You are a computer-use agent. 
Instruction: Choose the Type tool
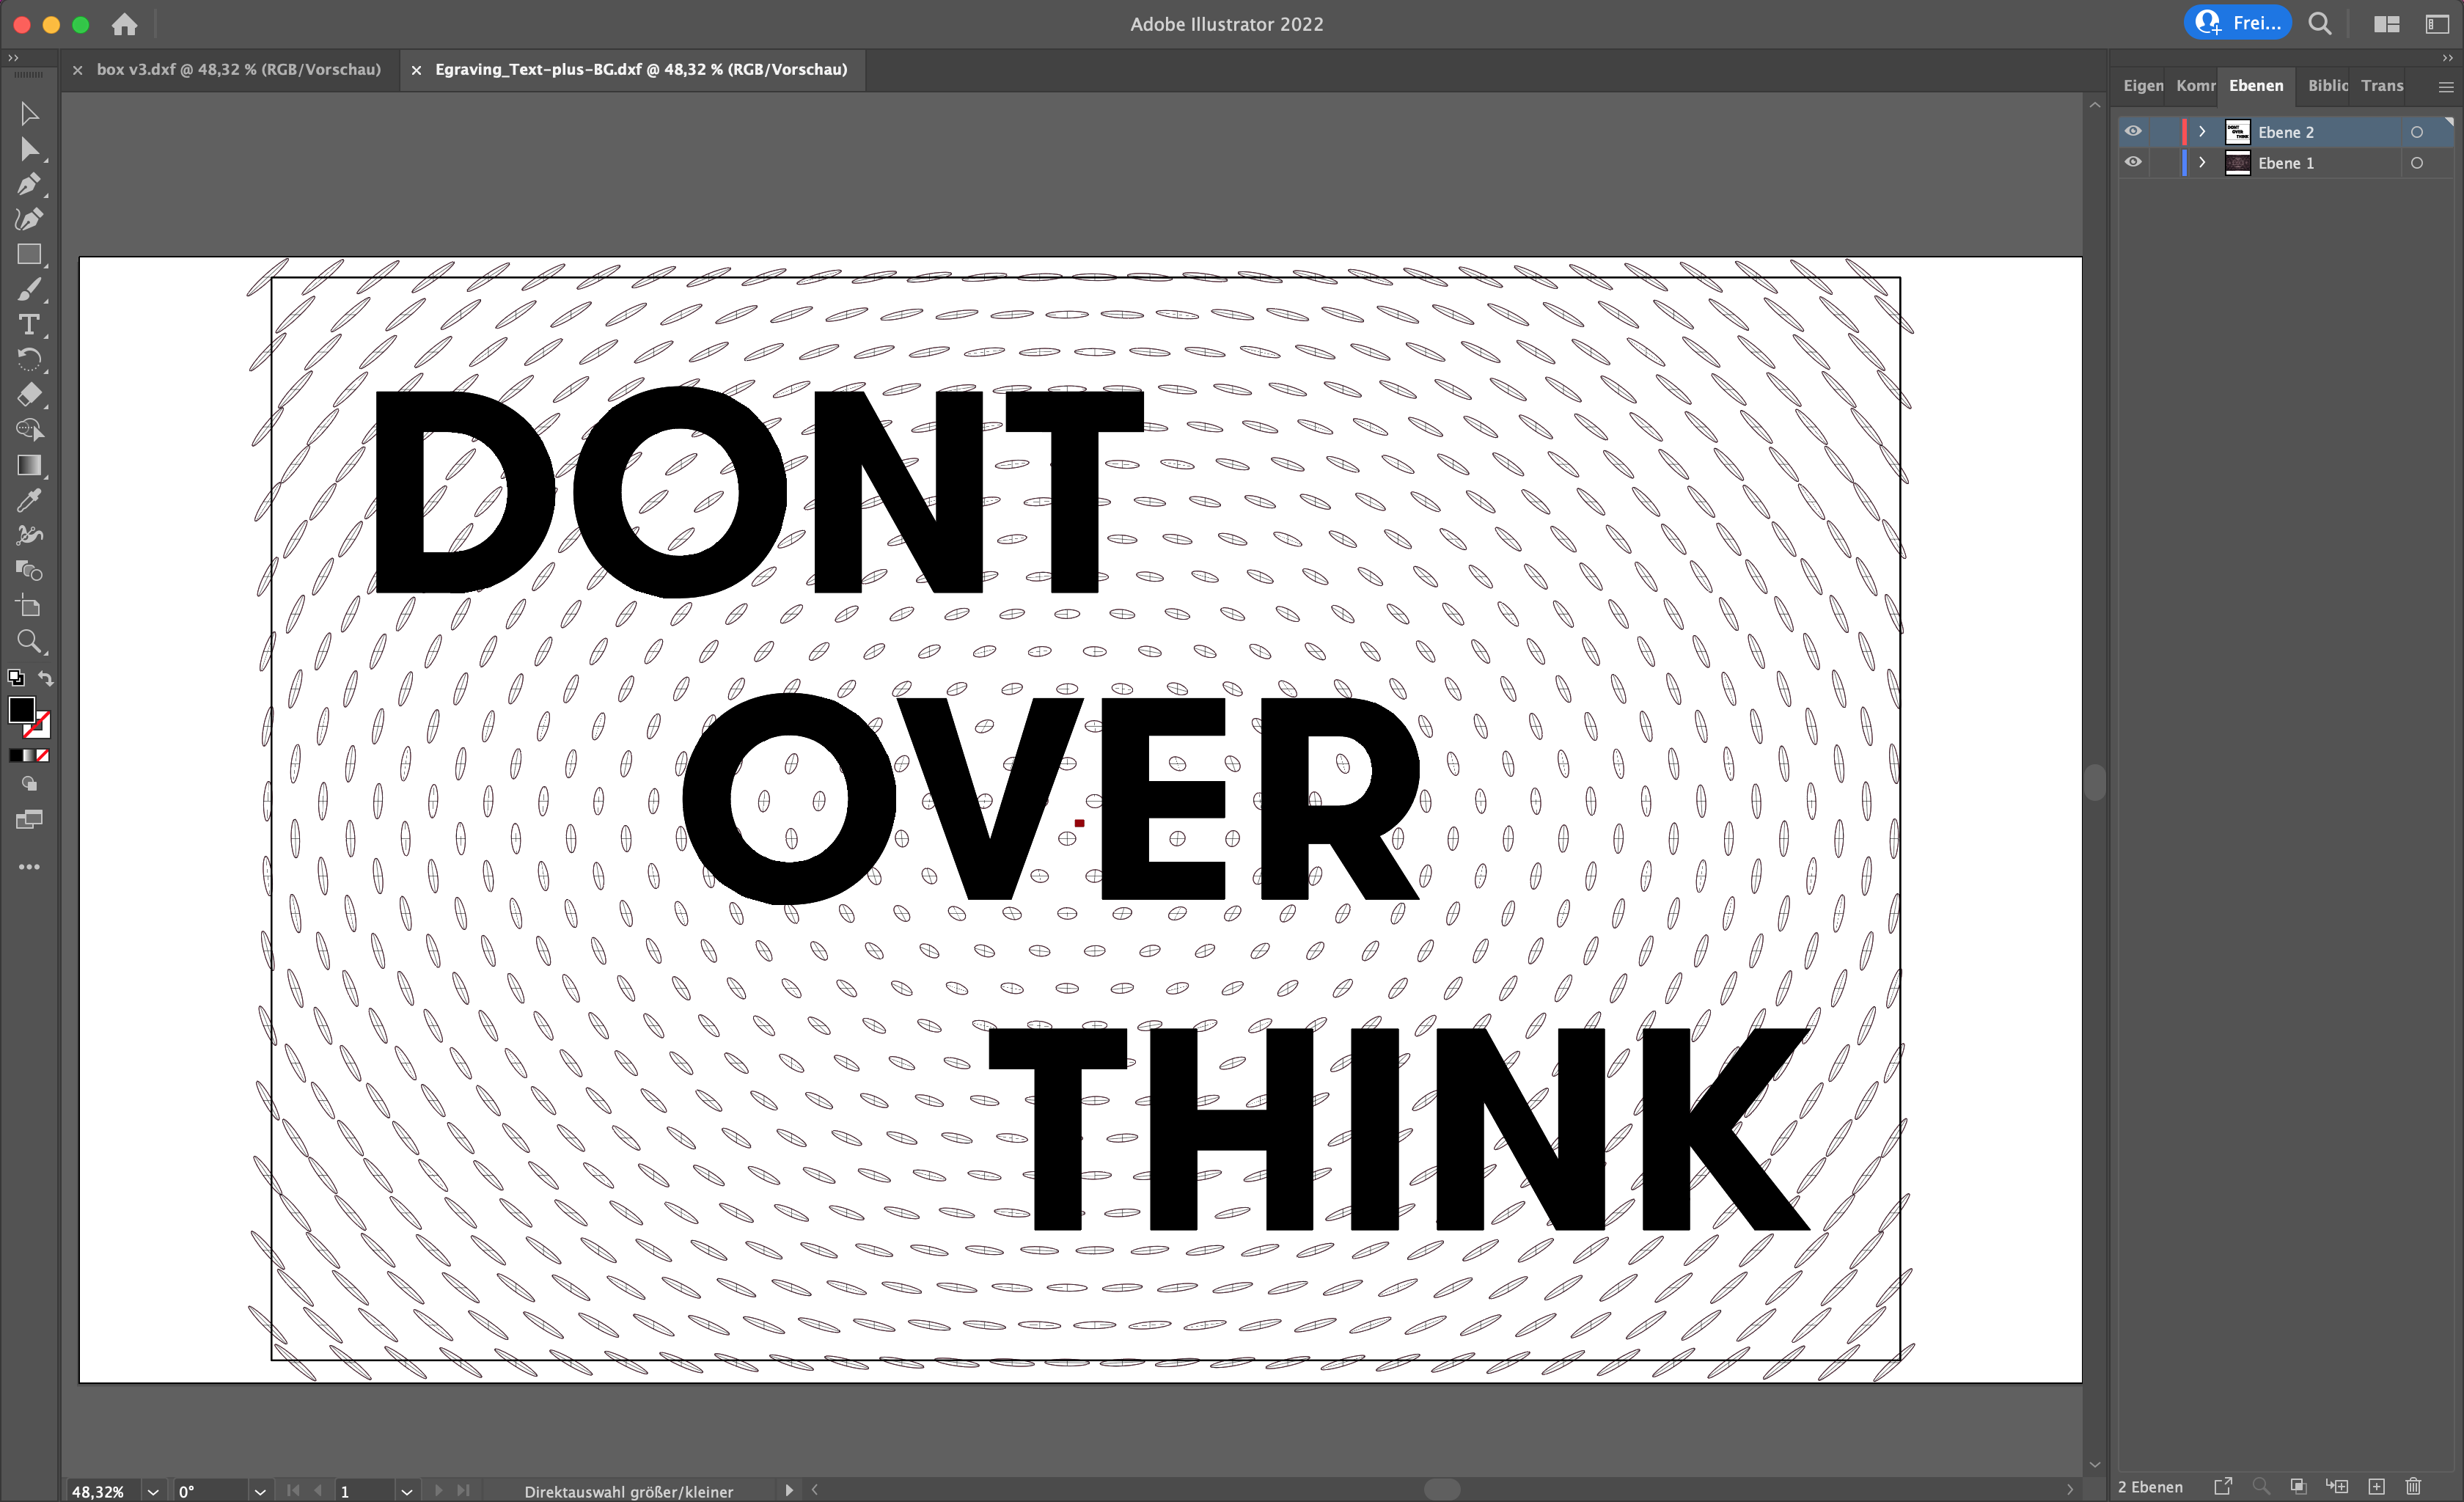pos(28,325)
